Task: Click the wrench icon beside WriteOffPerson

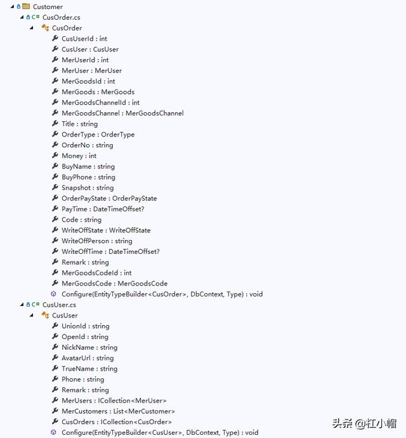Action: click(55, 240)
